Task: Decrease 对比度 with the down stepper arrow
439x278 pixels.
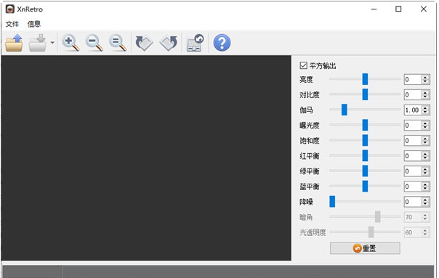Action: (425, 97)
